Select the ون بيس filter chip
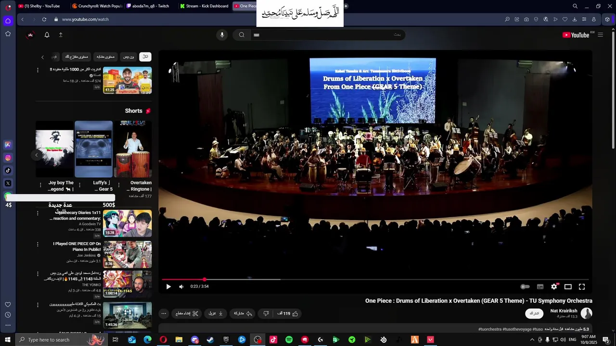Image resolution: width=616 pixels, height=346 pixels. (128, 57)
